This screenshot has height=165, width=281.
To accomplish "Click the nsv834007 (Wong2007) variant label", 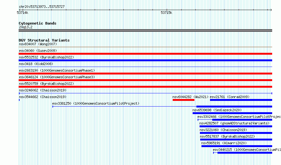I will pyautogui.click(x=38, y=44).
